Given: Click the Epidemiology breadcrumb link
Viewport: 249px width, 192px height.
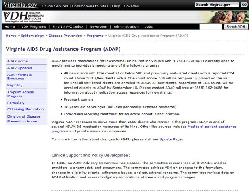Looking at the screenshot, I should [32, 36].
